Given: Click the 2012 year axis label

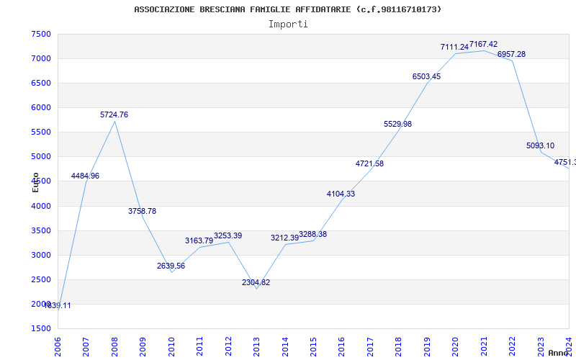Looking at the screenshot, I should 228,347.
